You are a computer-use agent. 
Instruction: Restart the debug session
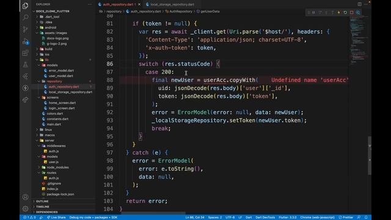point(345,12)
